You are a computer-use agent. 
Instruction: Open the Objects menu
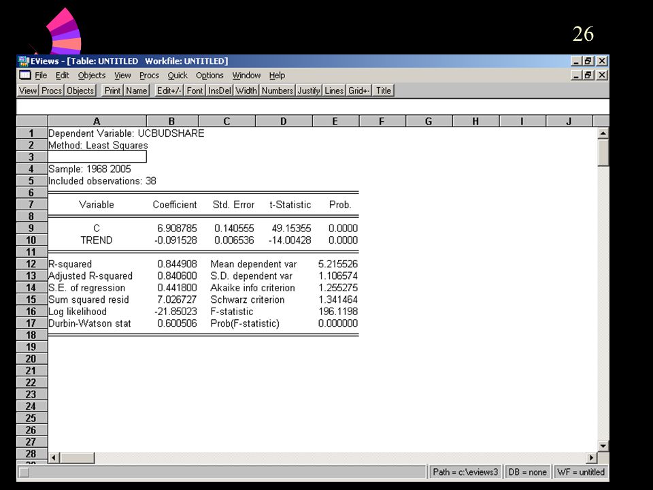92,76
